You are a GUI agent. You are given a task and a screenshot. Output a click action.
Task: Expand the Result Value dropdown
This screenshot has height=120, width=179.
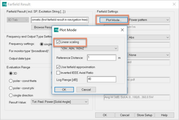(x=60, y=102)
